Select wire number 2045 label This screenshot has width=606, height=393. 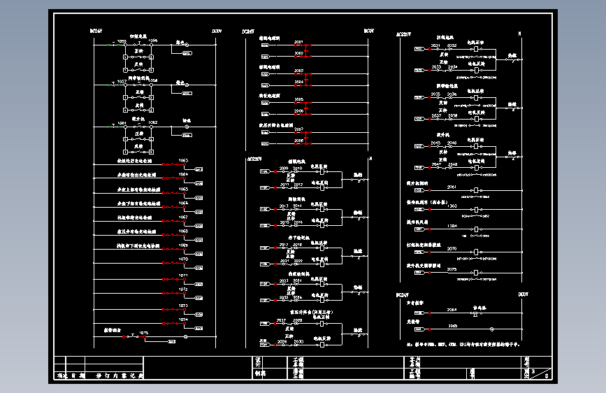pyautogui.click(x=435, y=143)
